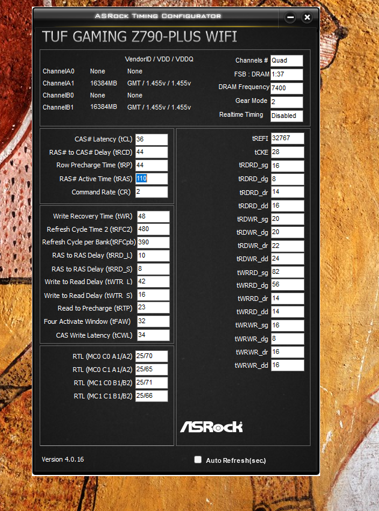
Task: Click the tRDRD_dr value field
Action: pos(288,192)
